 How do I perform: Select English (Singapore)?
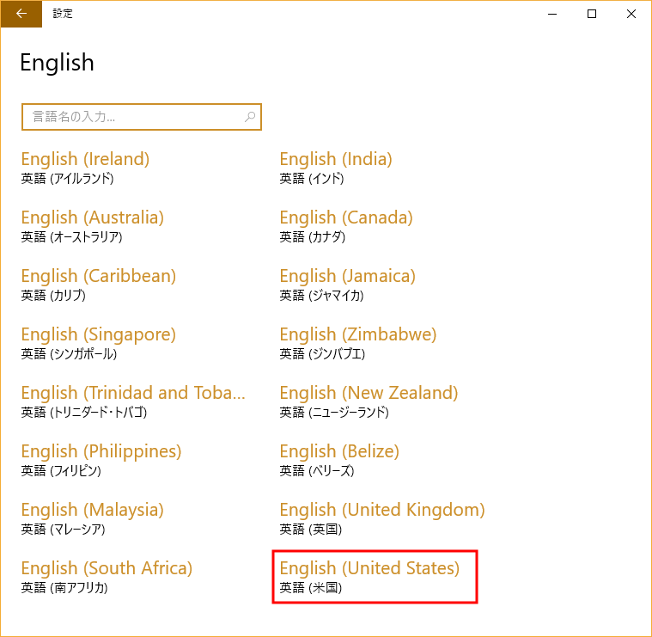[98, 343]
